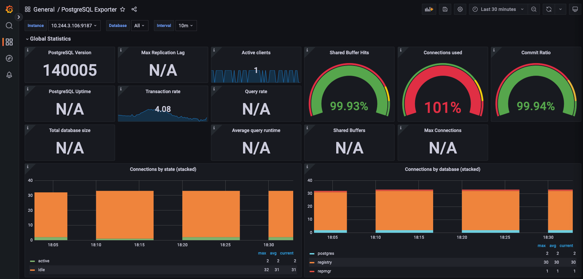Open PostgreSQL Version panel title menu
This screenshot has height=279, width=583.
pos(70,53)
